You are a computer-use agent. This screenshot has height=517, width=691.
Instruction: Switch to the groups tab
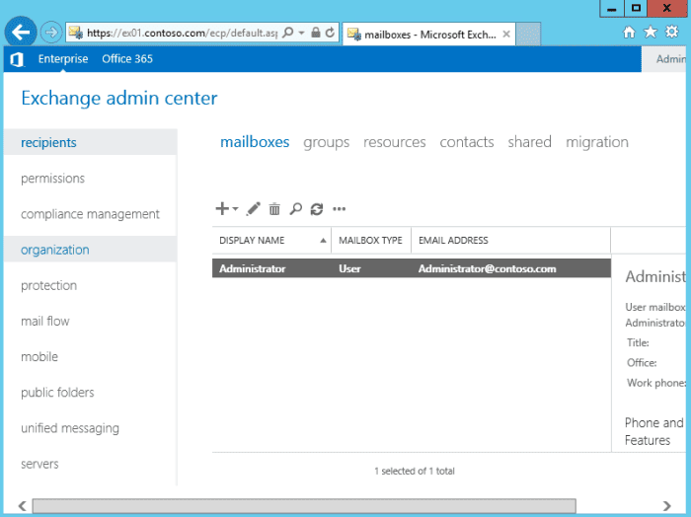click(x=326, y=142)
